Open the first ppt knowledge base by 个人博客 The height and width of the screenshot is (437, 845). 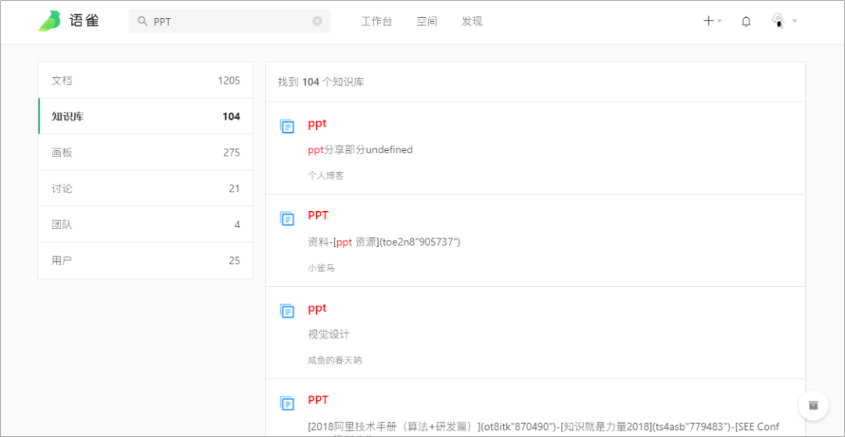tap(318, 124)
